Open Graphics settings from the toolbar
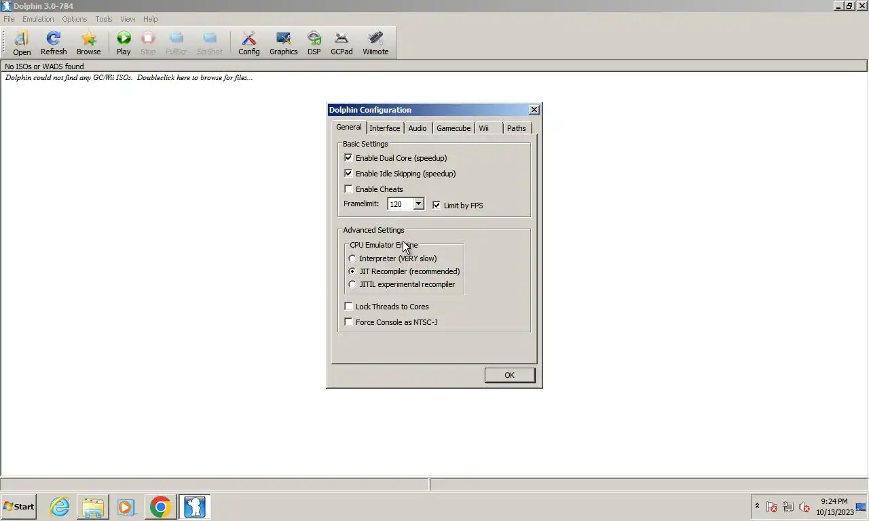 click(x=284, y=43)
